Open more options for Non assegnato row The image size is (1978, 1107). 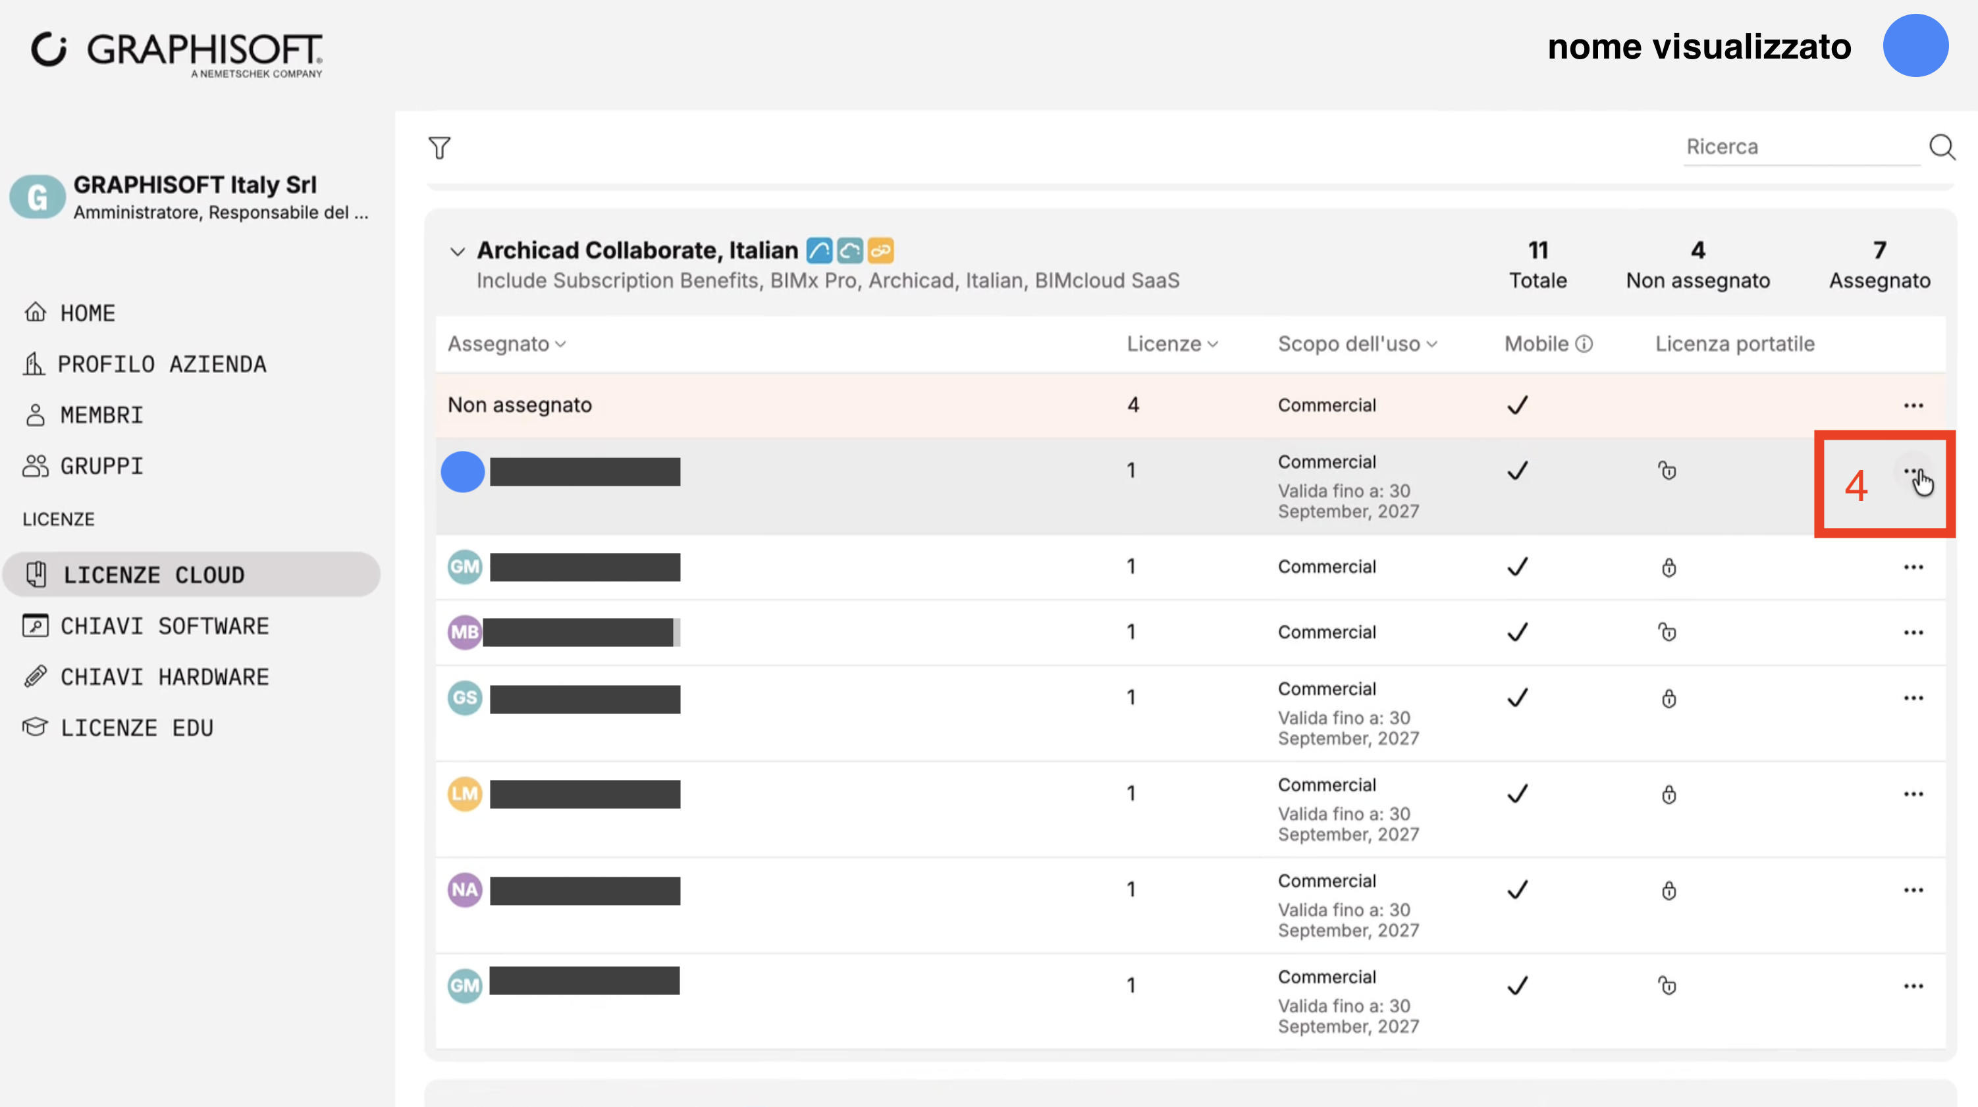click(1913, 405)
